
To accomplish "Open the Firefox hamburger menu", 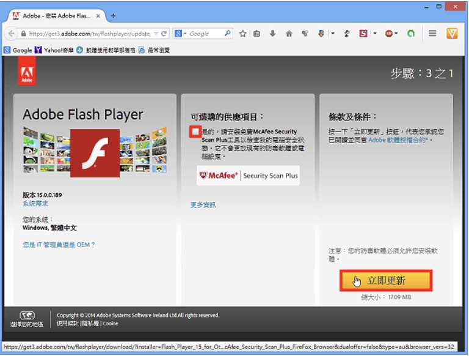I will (432, 33).
